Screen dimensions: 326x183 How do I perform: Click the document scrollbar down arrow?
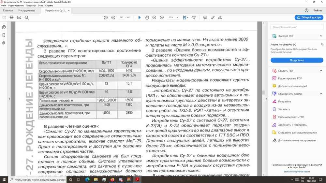[x=263, y=175]
